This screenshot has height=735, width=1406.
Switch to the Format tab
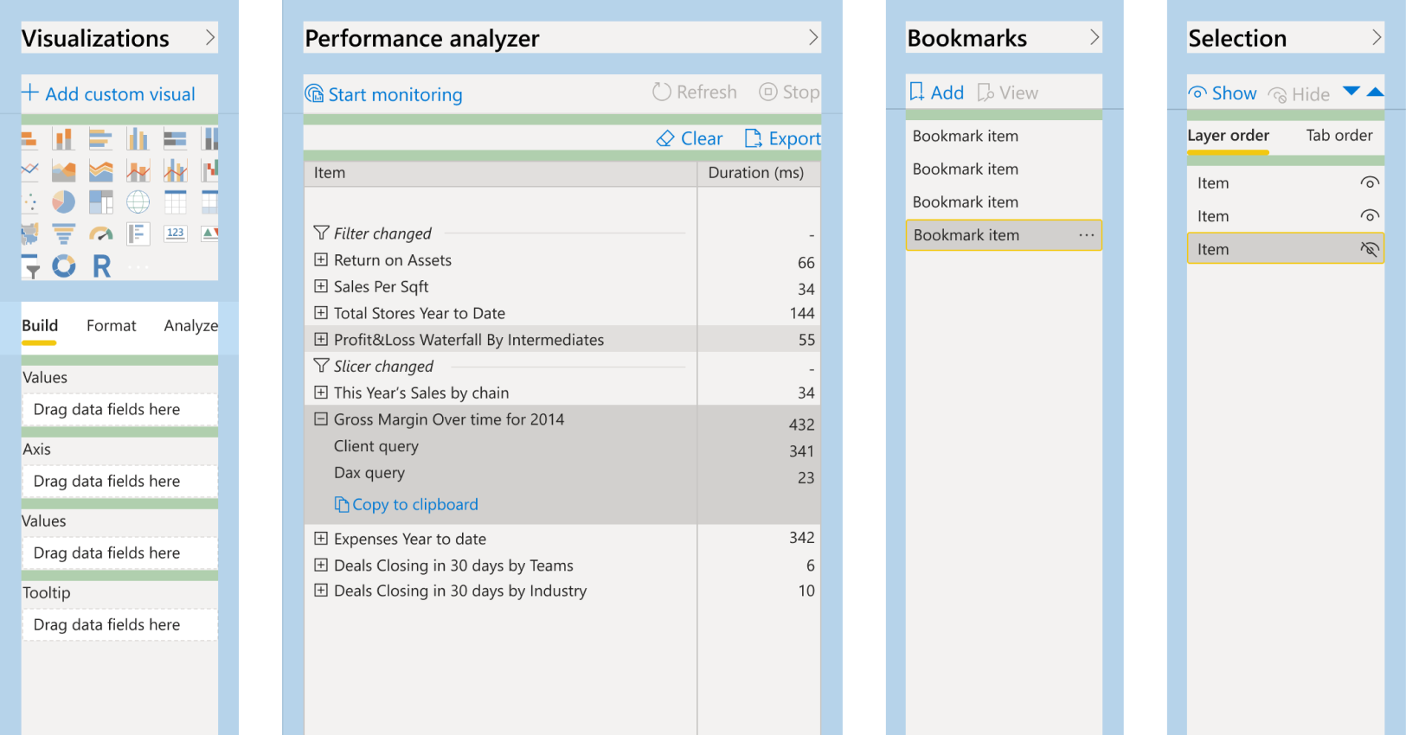pos(111,326)
